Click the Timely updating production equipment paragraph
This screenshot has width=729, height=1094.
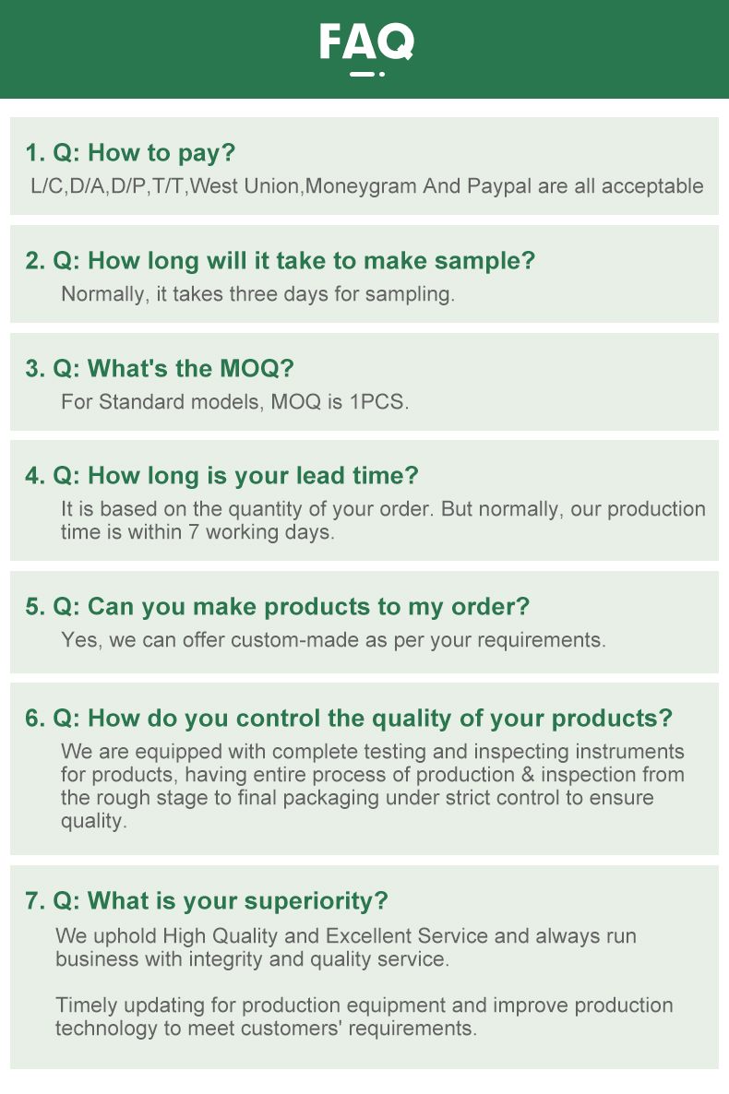coord(364,1016)
